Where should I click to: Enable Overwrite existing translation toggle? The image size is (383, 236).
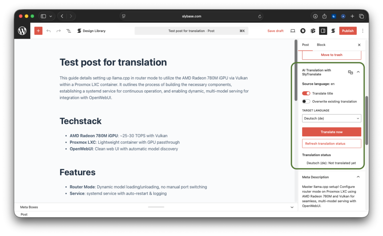pyautogui.click(x=306, y=102)
